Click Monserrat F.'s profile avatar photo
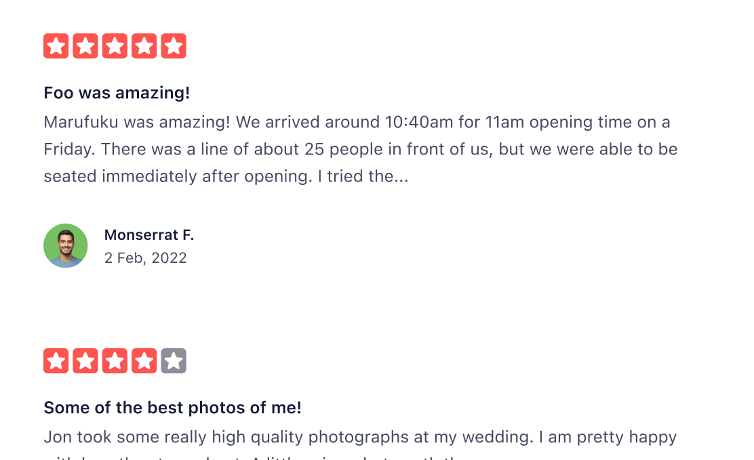 pyautogui.click(x=65, y=246)
